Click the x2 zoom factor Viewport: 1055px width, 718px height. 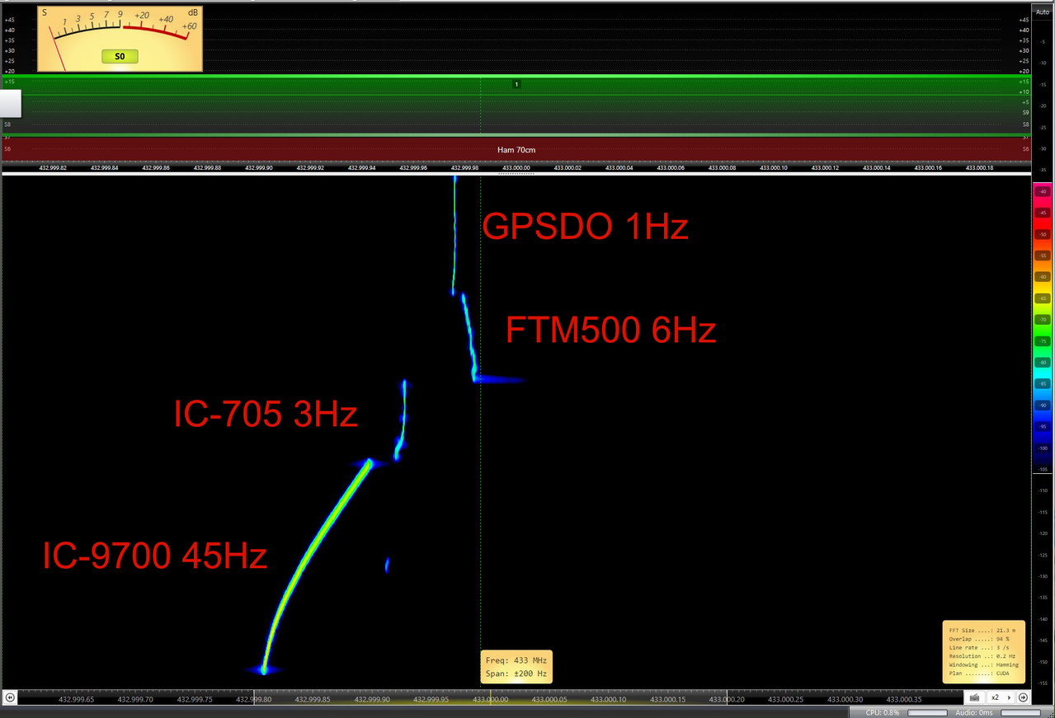point(995,697)
